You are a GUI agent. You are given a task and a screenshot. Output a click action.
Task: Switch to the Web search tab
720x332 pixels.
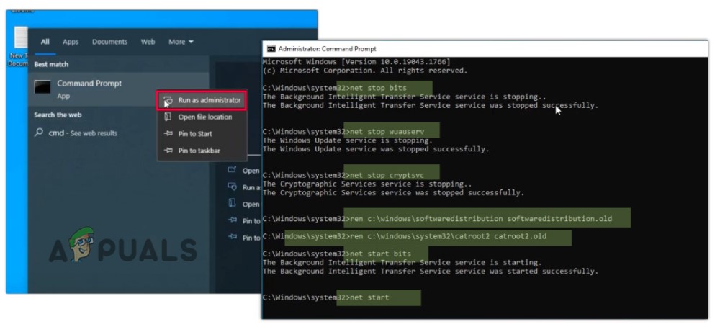(148, 42)
